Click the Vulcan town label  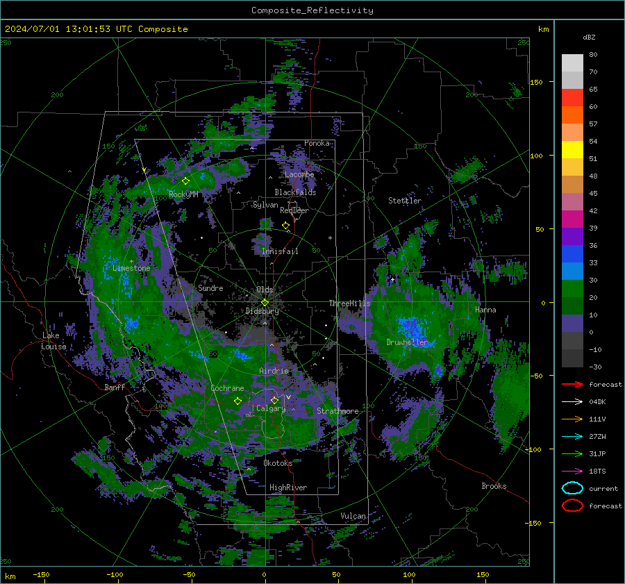click(x=353, y=516)
